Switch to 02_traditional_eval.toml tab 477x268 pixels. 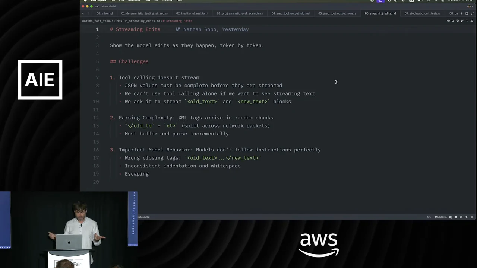click(x=192, y=13)
